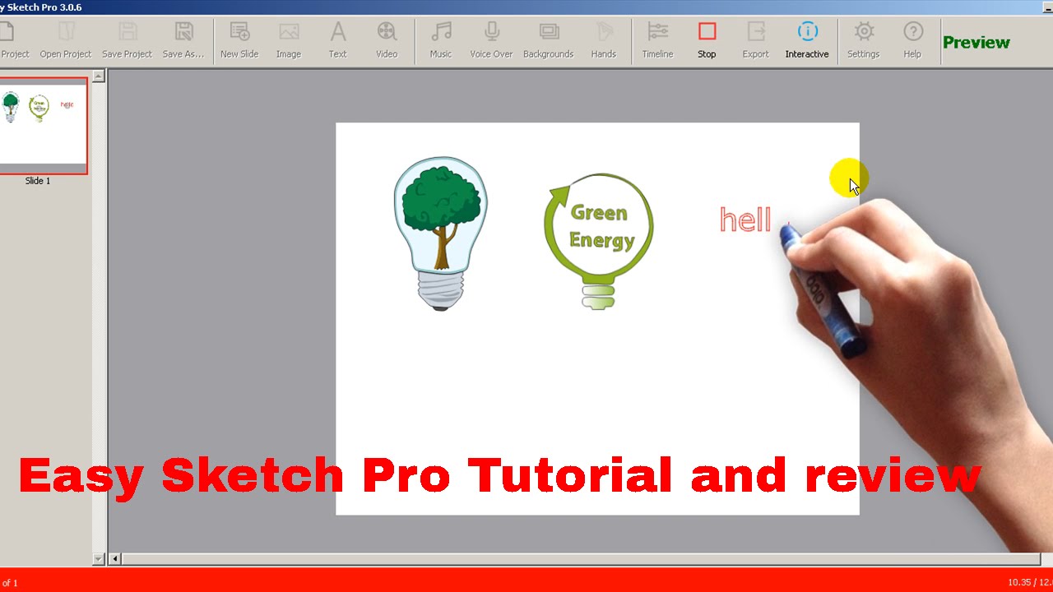
Task: Open Project from toolbar
Action: pos(66,40)
